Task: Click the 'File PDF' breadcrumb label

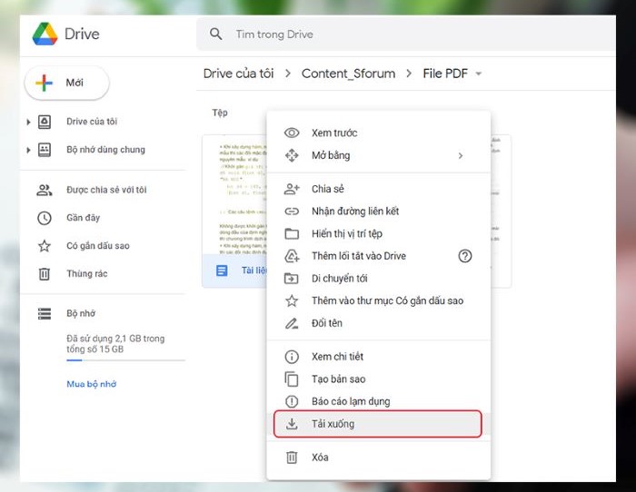Action: 445,74
